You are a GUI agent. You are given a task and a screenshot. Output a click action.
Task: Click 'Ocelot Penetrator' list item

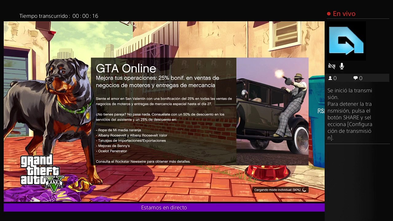111,151
